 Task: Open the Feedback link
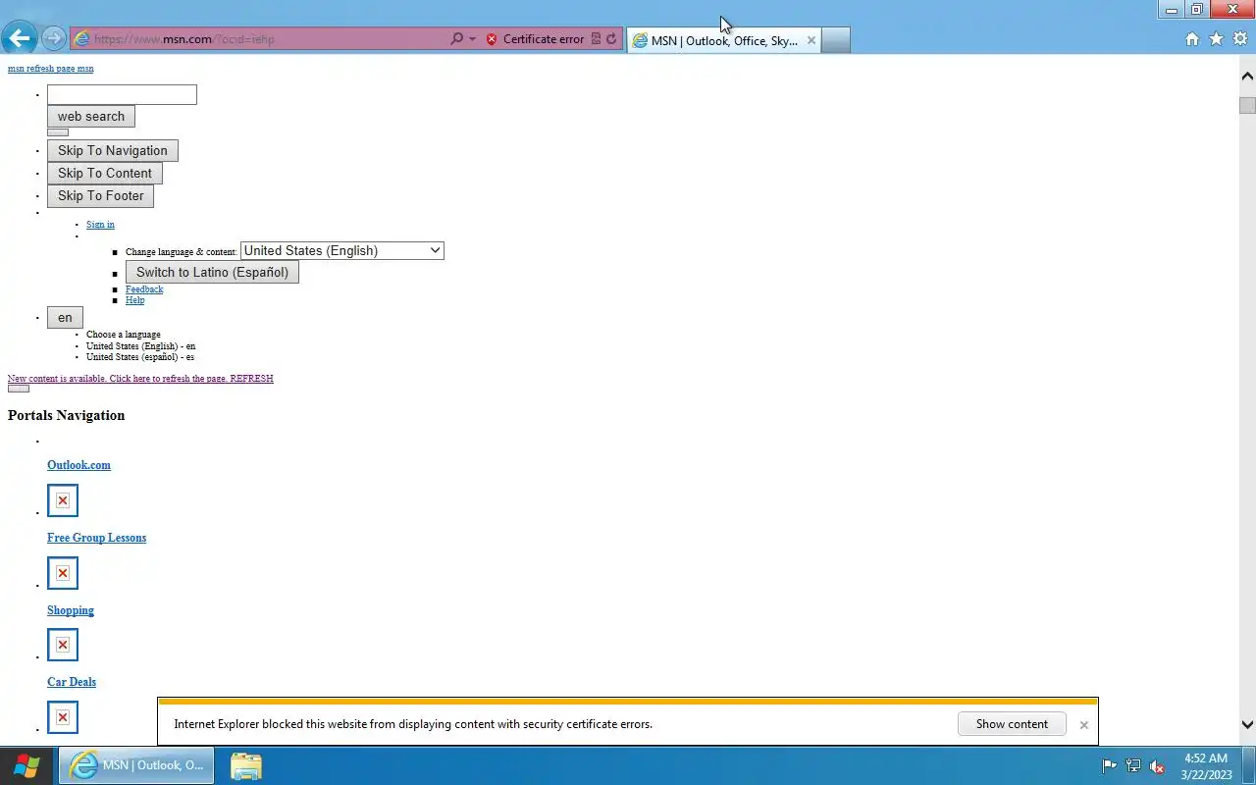coord(144,289)
